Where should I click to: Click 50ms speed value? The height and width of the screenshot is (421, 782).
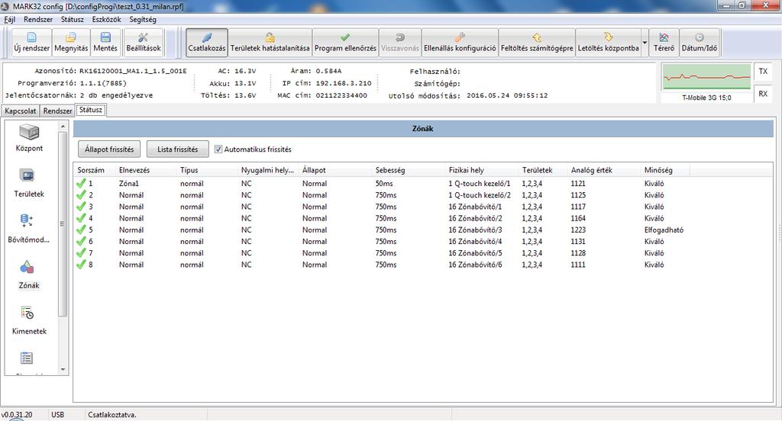point(384,183)
